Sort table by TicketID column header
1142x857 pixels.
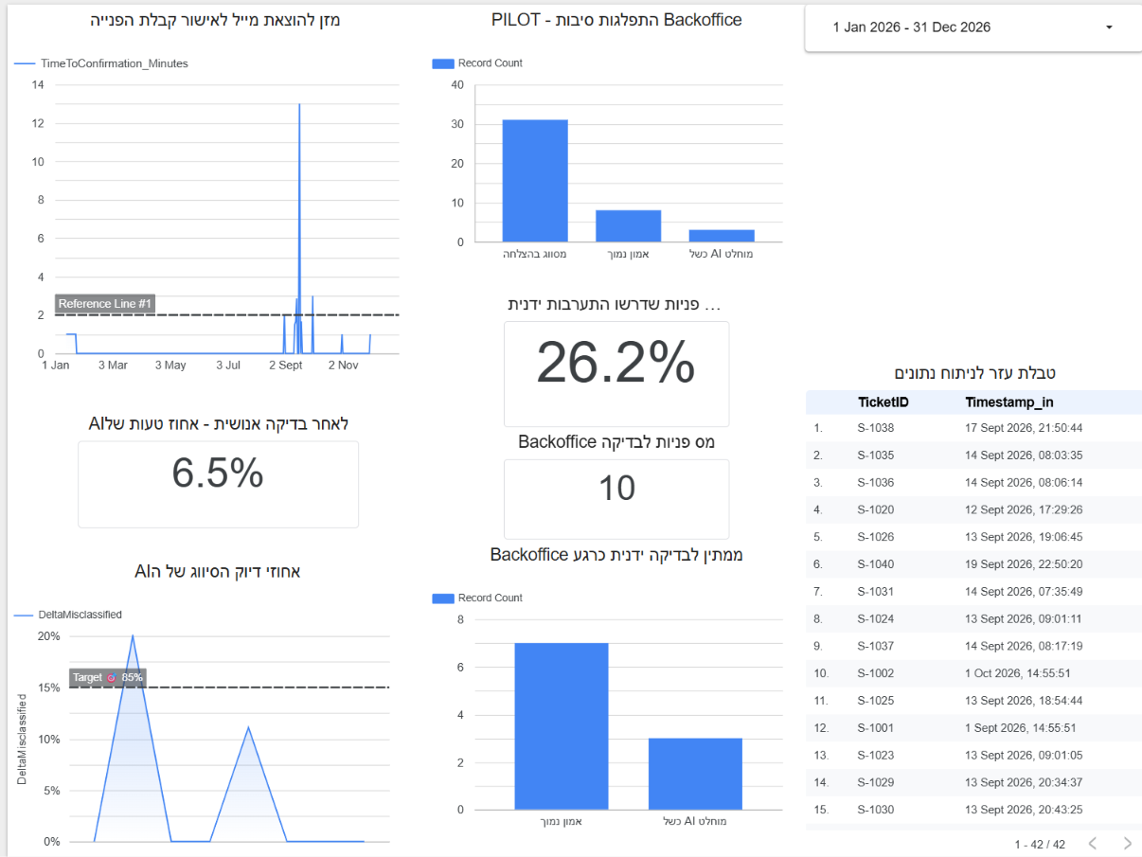coord(883,402)
